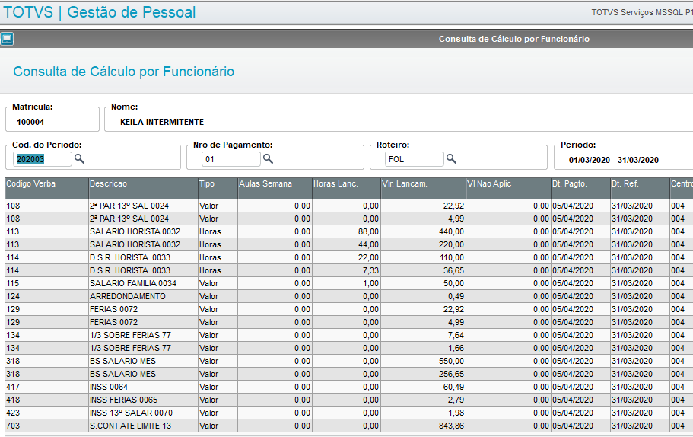Click the Vl Nao Aplic column header

tap(508, 188)
